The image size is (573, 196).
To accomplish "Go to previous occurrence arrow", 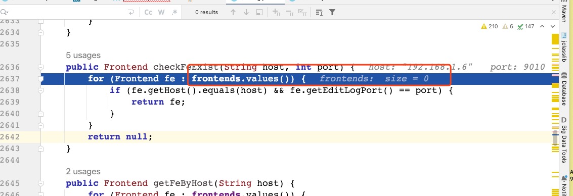I will (233, 12).
